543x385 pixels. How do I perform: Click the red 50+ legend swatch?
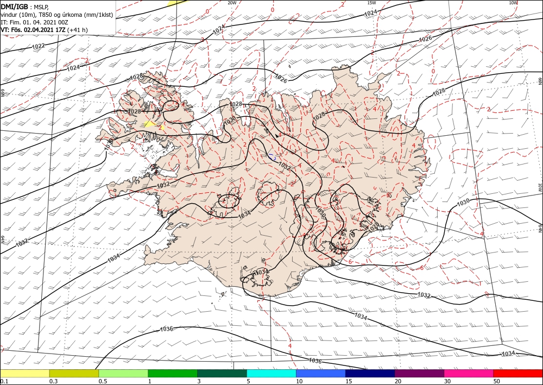519,373
